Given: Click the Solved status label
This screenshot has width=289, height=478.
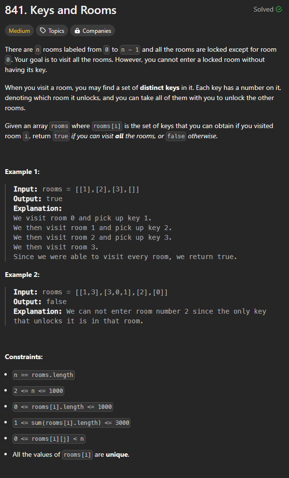Looking at the screenshot, I should [263, 9].
